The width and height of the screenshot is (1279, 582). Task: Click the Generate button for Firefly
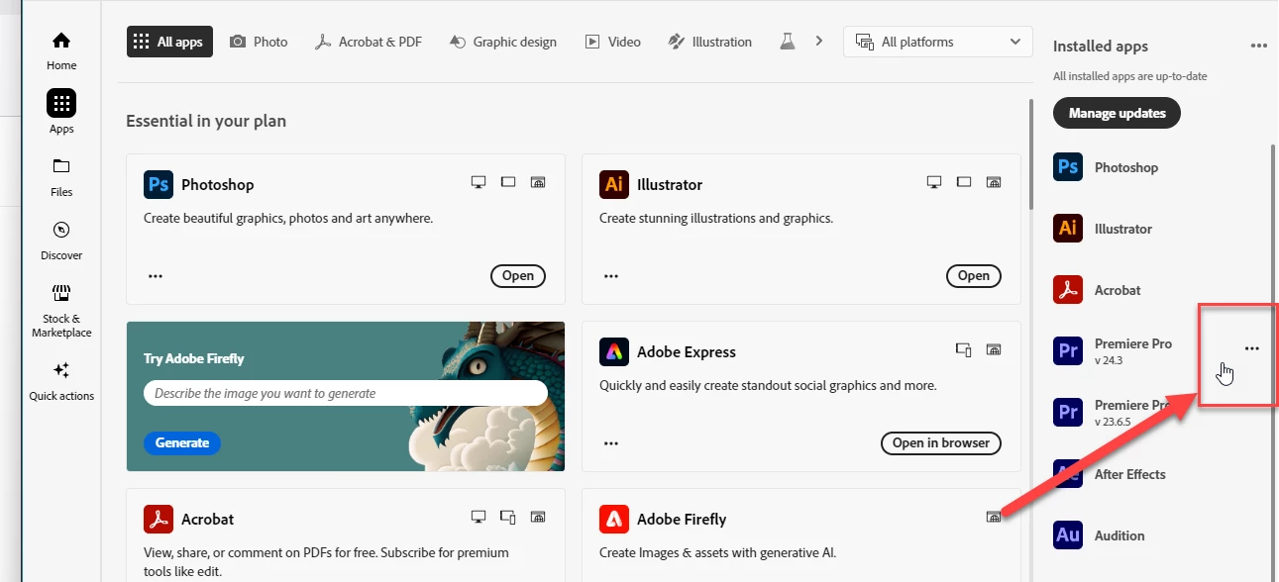click(x=182, y=442)
